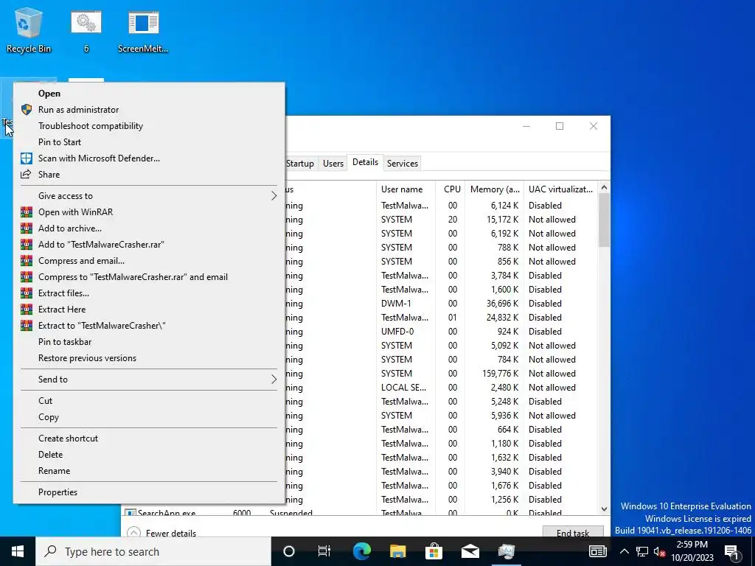This screenshot has height=566, width=755.
Task: Open News and interests tray icon
Action: (597, 551)
